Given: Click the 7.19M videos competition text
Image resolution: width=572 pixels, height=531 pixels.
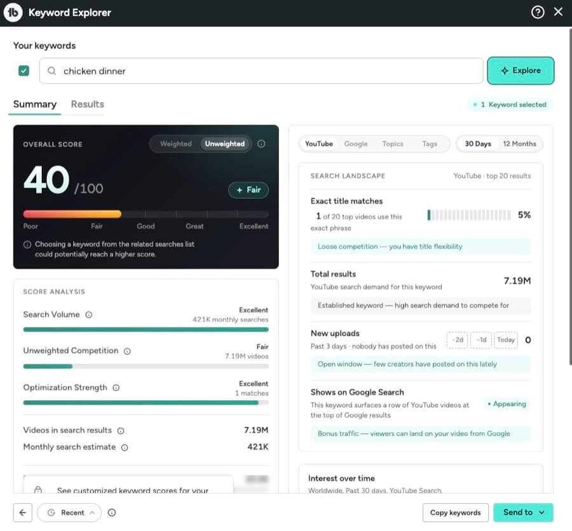Looking at the screenshot, I should (247, 356).
